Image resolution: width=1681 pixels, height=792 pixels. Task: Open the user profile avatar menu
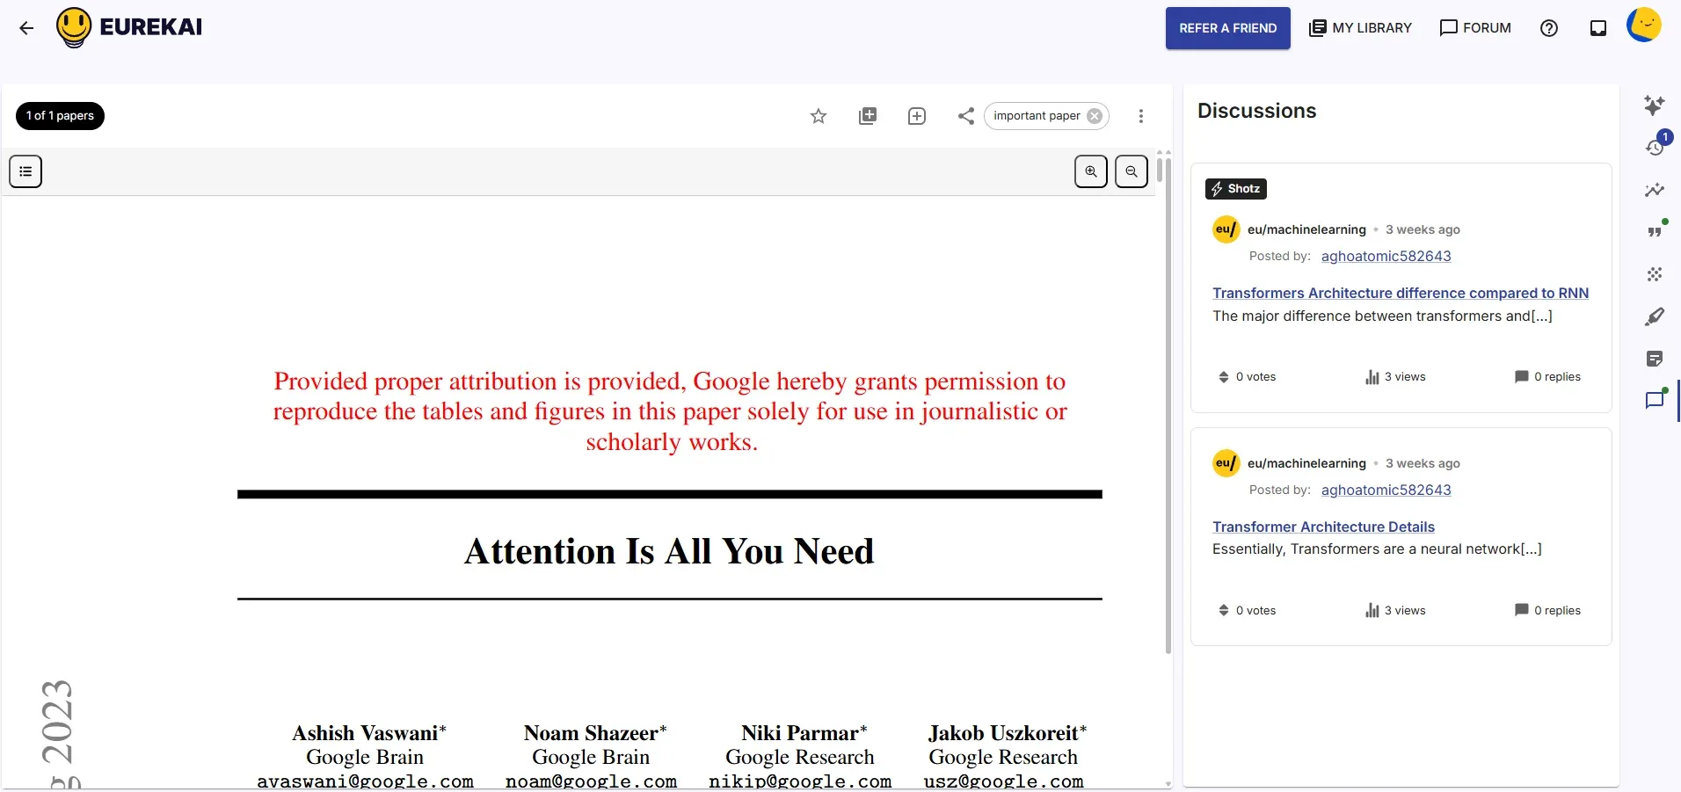(1643, 25)
